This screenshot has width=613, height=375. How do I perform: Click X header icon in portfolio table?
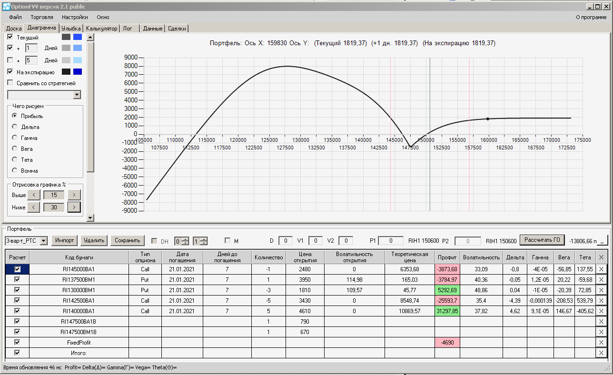click(x=601, y=257)
